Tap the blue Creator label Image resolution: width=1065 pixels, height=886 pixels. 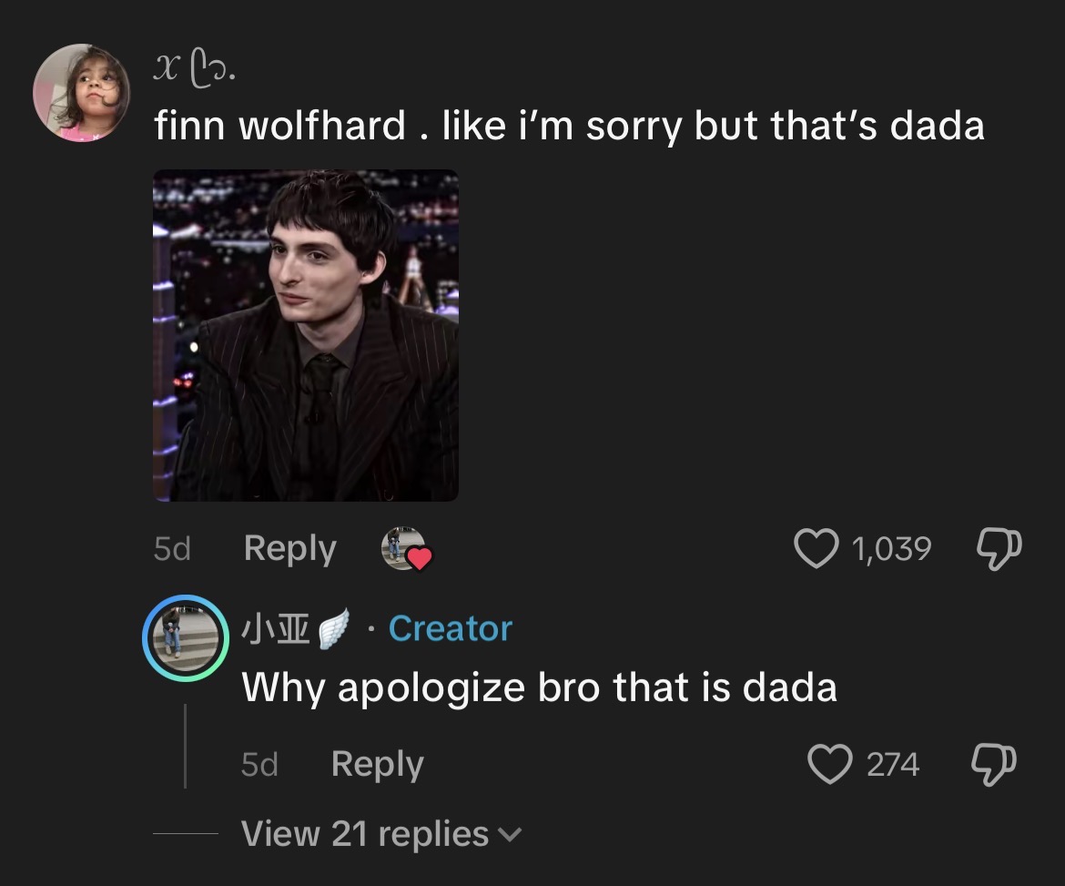(x=451, y=628)
